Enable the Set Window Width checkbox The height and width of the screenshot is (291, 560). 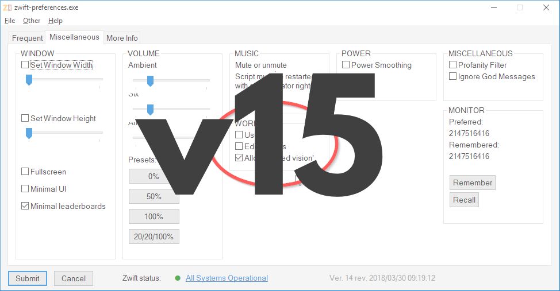[25, 65]
